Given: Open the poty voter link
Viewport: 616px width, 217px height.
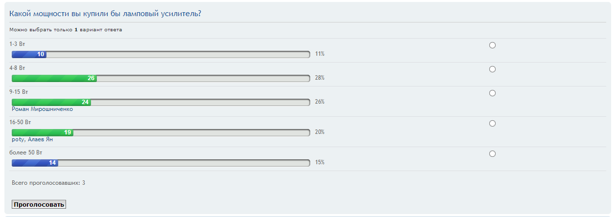Looking at the screenshot, I should click(x=18, y=139).
